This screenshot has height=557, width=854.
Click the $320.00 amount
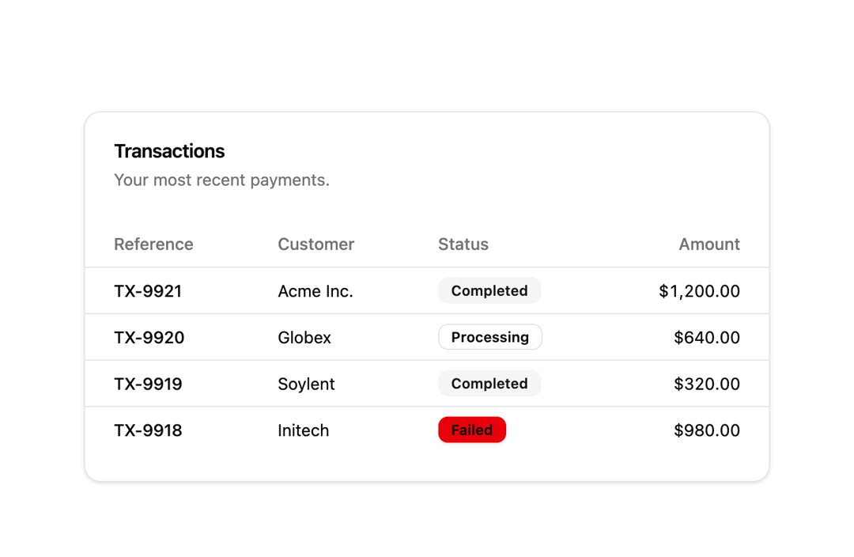tap(707, 384)
